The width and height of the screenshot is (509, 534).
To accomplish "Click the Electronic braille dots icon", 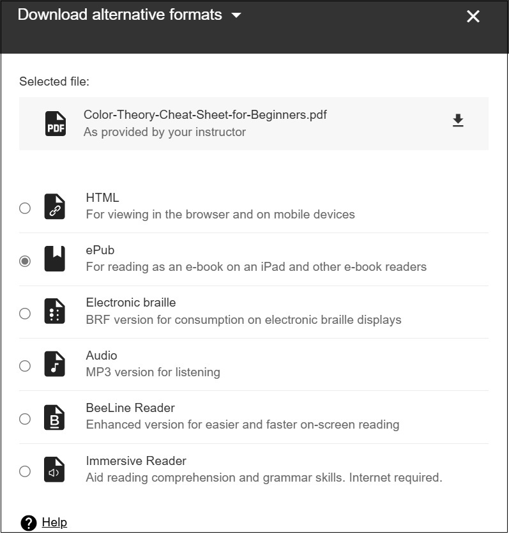I will [x=54, y=311].
